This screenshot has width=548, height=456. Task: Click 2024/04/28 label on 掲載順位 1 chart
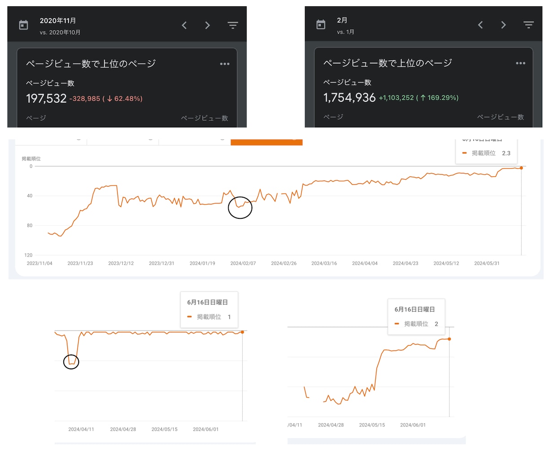(123, 429)
